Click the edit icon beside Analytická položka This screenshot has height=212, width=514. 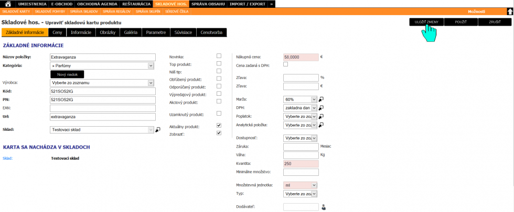coord(321,125)
